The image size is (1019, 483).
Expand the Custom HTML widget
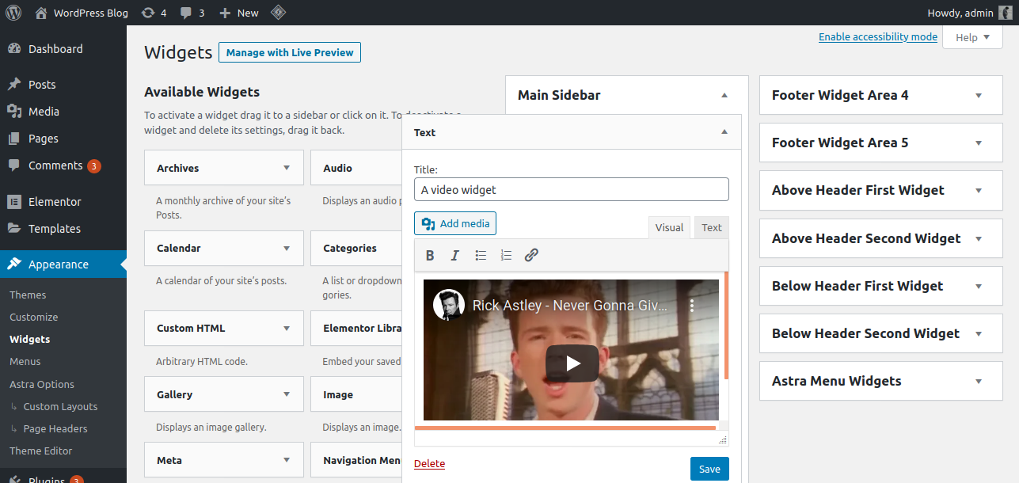pos(287,328)
